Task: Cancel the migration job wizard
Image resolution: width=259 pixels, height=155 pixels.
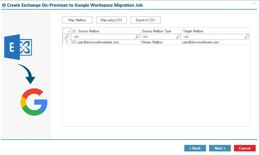Action: click(x=245, y=148)
